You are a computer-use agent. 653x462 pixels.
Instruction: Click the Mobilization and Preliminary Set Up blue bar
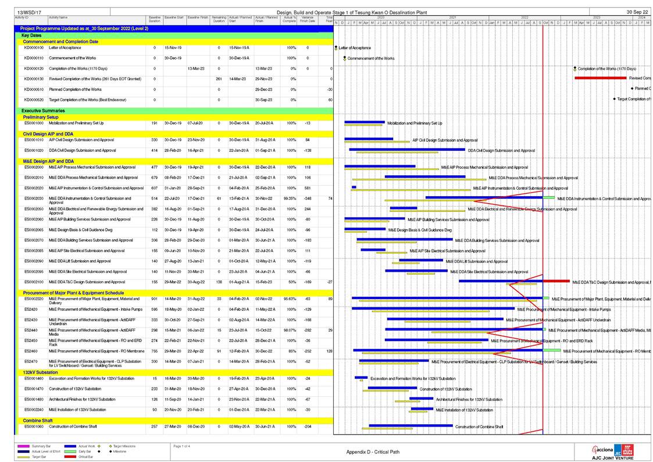pos(365,122)
